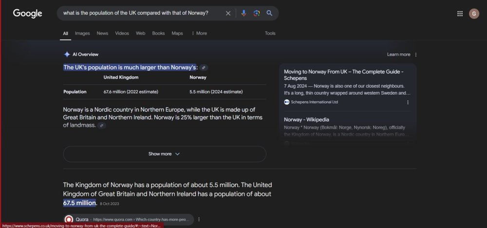This screenshot has width=487, height=228.
Task: Click the magnifying glass search button
Action: 269,13
